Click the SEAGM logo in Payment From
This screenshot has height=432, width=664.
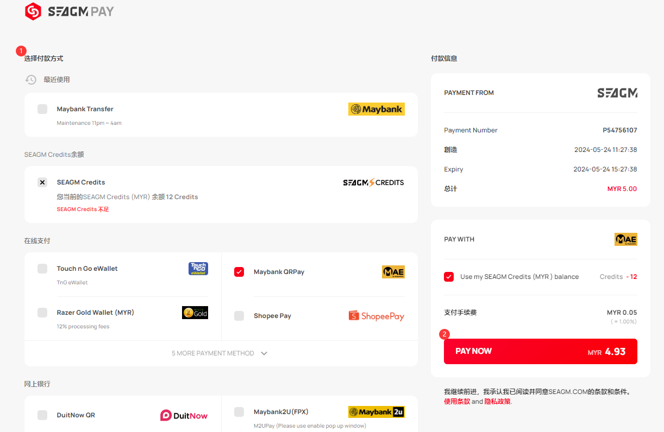point(617,93)
